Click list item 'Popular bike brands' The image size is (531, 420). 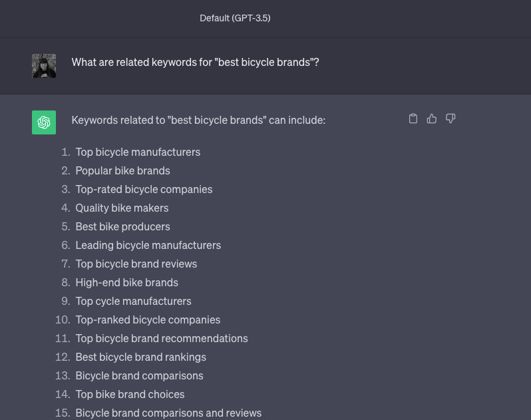point(122,170)
